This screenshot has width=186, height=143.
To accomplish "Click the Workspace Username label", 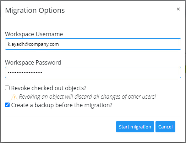I will click(x=34, y=34).
